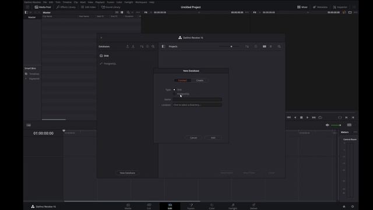Open the Workspace menu
This screenshot has height=210, width=373.
[141, 2]
